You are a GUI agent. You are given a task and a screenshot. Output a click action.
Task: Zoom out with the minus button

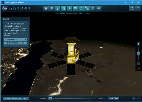click(x=138, y=63)
